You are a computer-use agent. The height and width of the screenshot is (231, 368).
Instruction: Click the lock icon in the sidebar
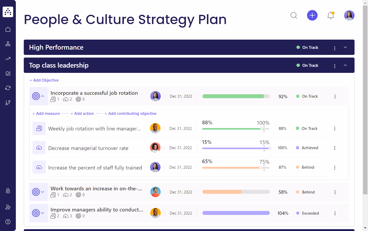click(x=8, y=191)
